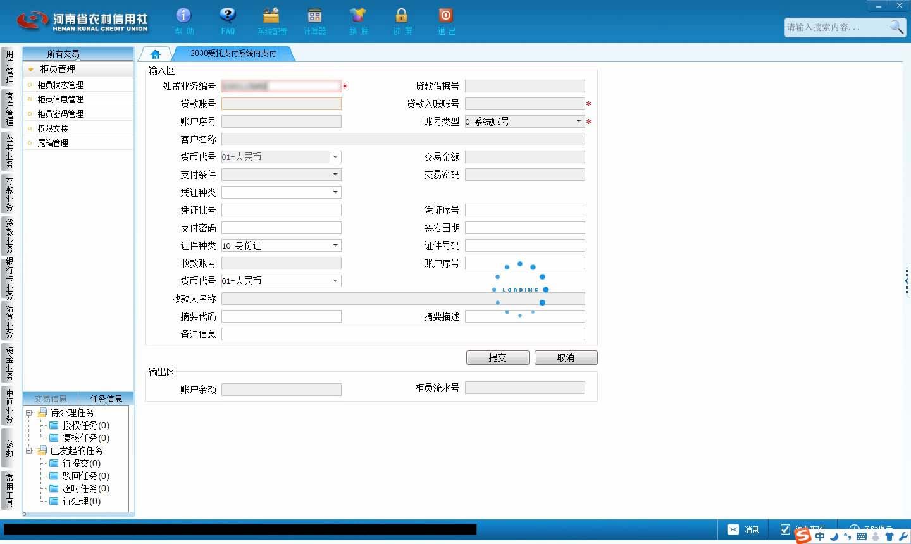Click the 换肤 change skin icon

pos(358,15)
